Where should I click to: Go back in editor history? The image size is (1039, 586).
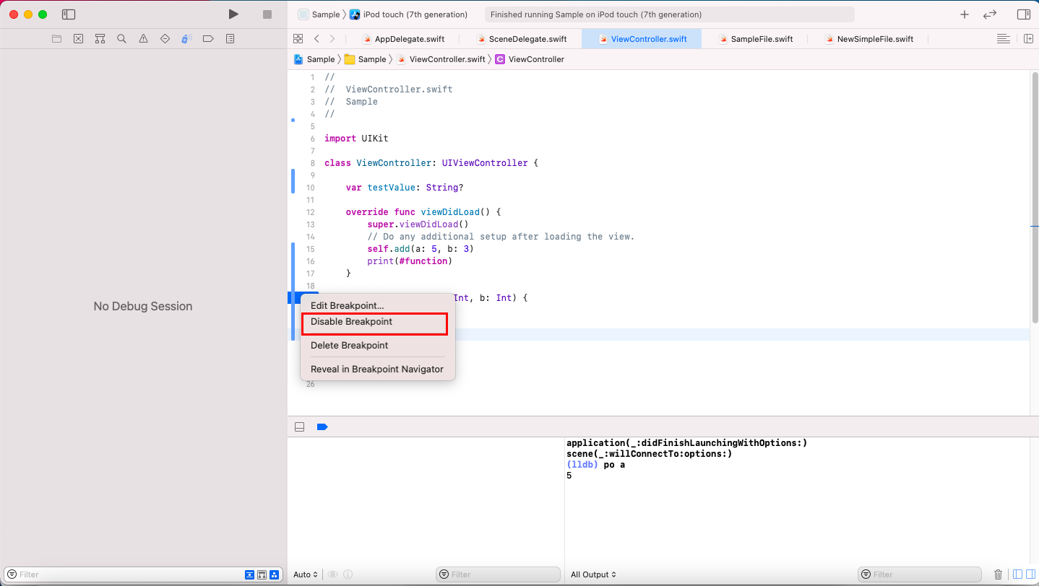click(x=316, y=38)
